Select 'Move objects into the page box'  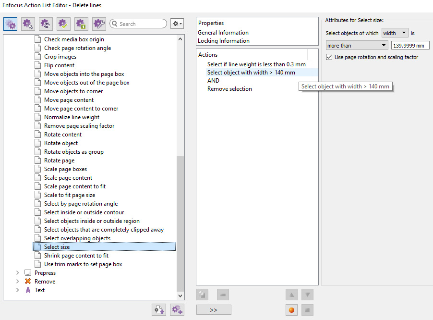[84, 74]
